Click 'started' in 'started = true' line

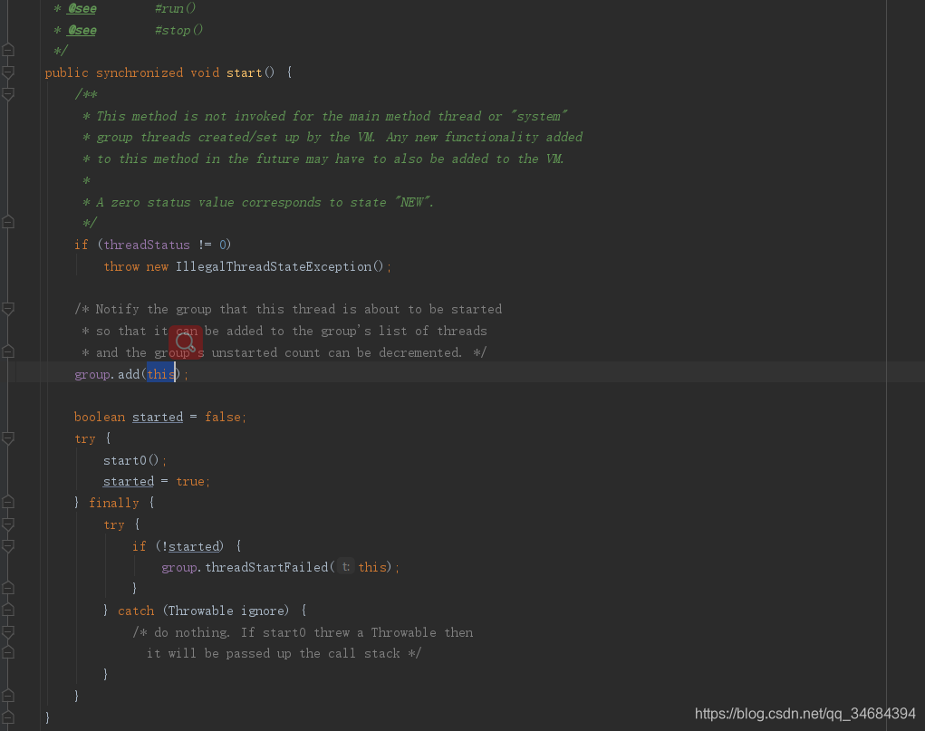point(129,481)
